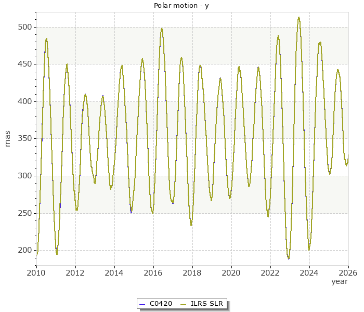
Task: Click the highest curve peak above 500 mas
Action: coord(298,18)
